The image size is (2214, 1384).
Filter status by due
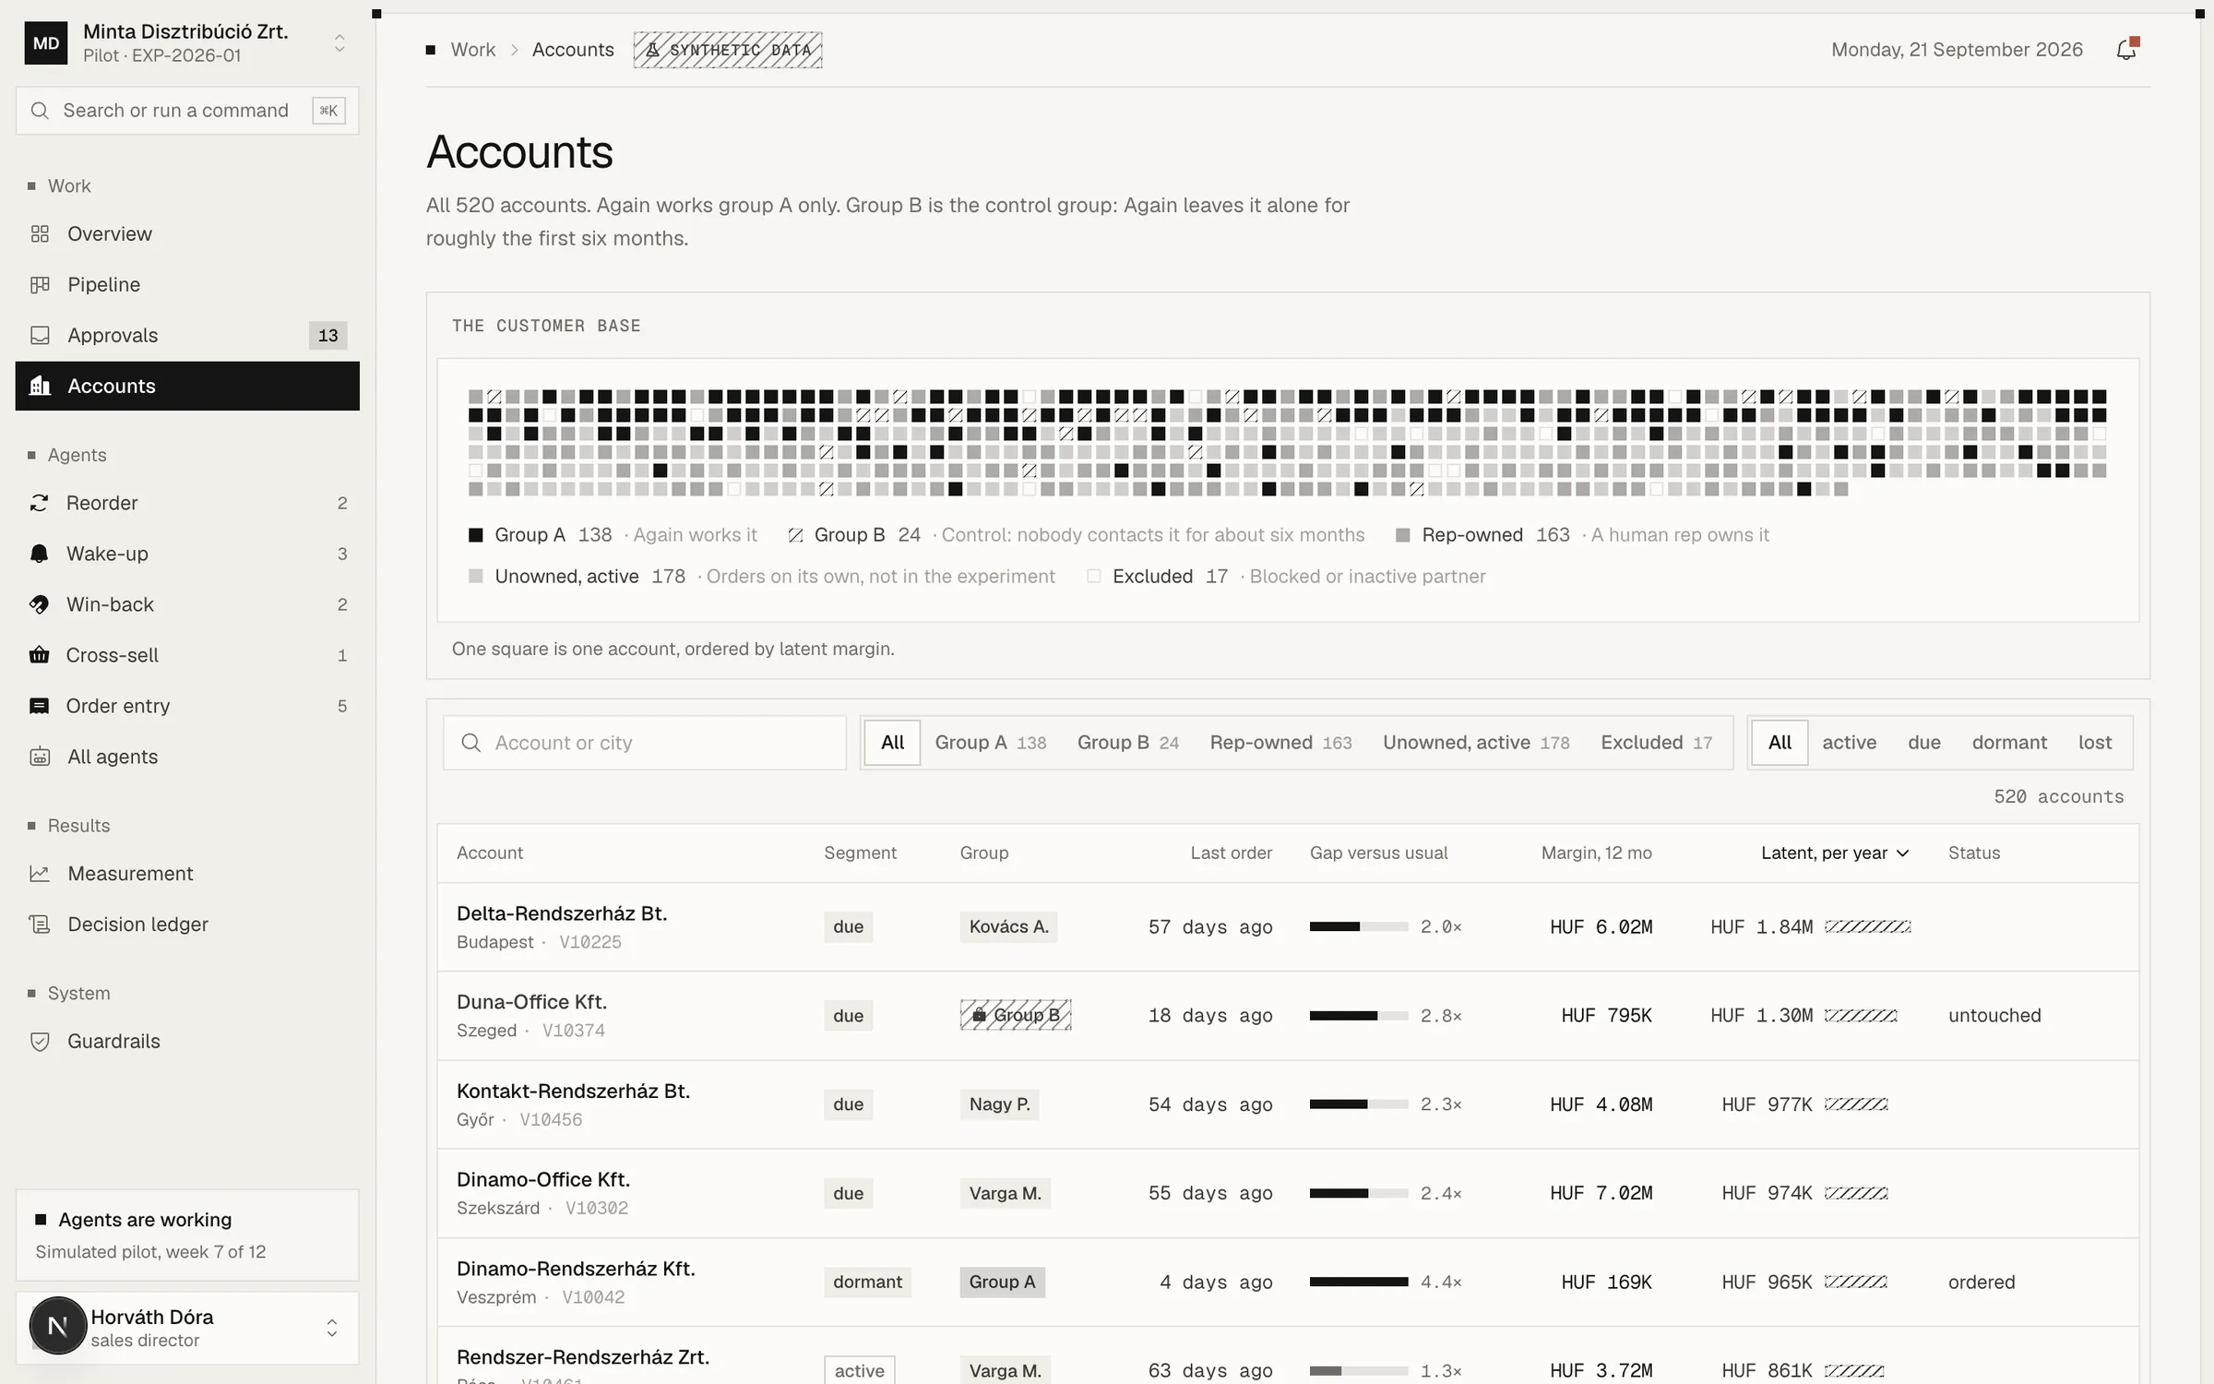point(1924,743)
